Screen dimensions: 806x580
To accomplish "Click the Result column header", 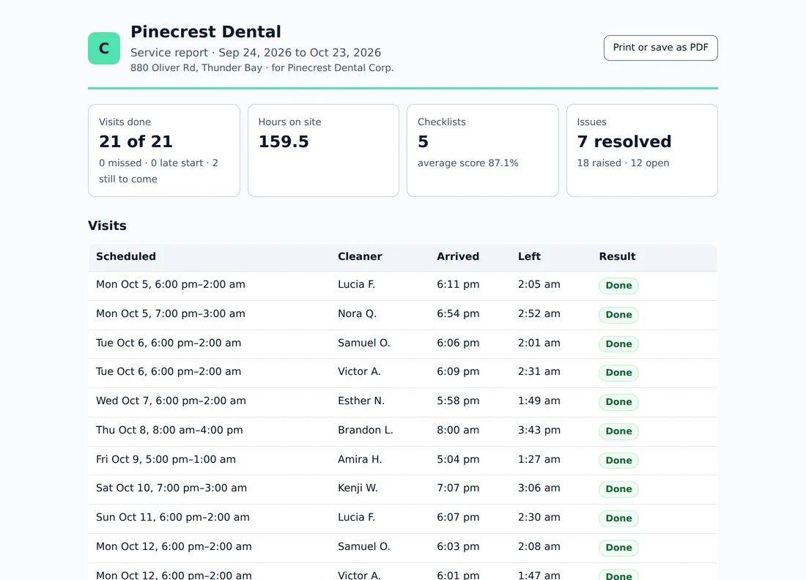I will pyautogui.click(x=618, y=256).
